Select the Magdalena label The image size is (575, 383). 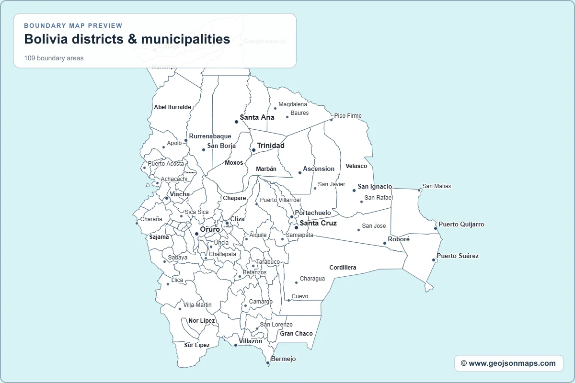pyautogui.click(x=293, y=104)
